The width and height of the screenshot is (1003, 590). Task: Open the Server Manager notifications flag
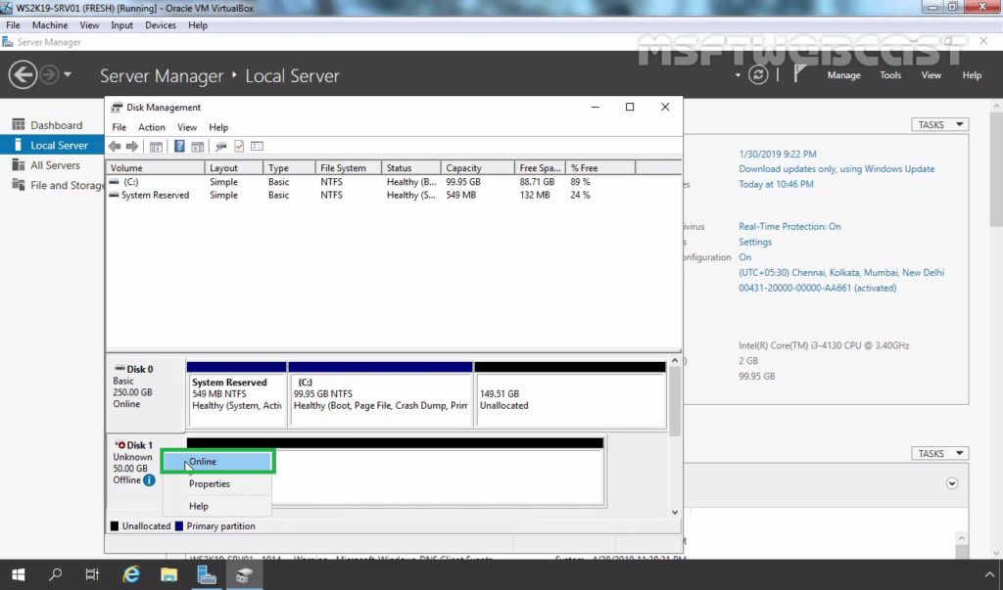pos(799,74)
